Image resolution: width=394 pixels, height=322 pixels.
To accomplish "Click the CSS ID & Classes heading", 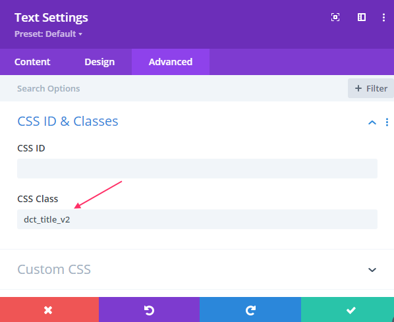I will coord(68,121).
